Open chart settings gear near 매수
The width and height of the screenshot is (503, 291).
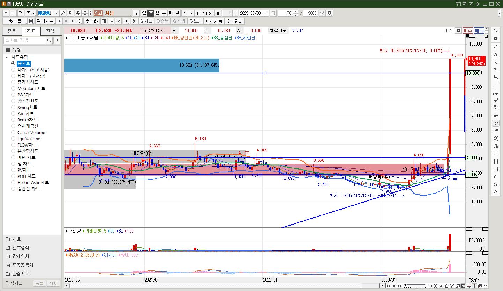[x=459, y=31]
